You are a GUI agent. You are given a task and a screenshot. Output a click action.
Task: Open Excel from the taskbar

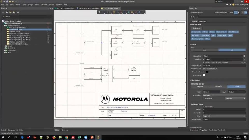79,137
